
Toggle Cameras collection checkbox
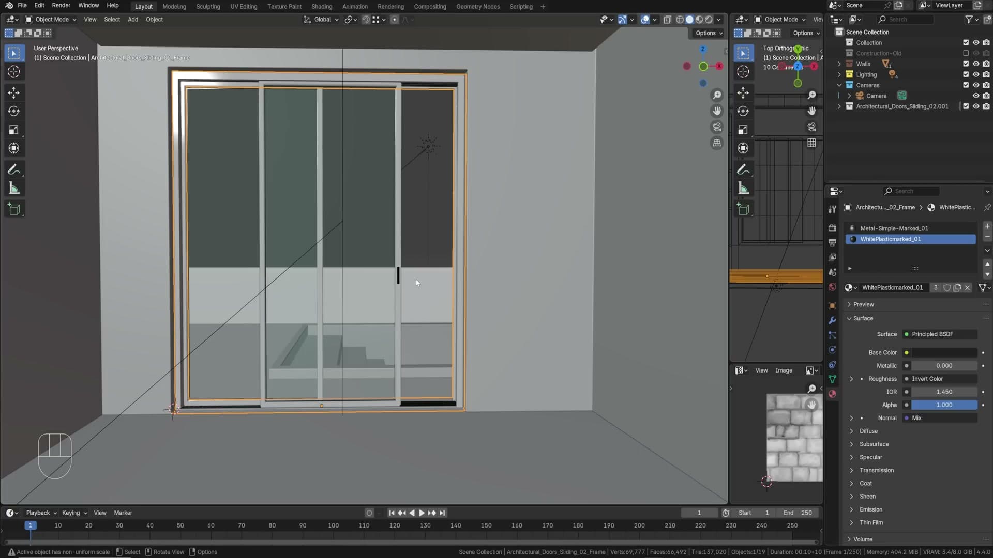966,85
